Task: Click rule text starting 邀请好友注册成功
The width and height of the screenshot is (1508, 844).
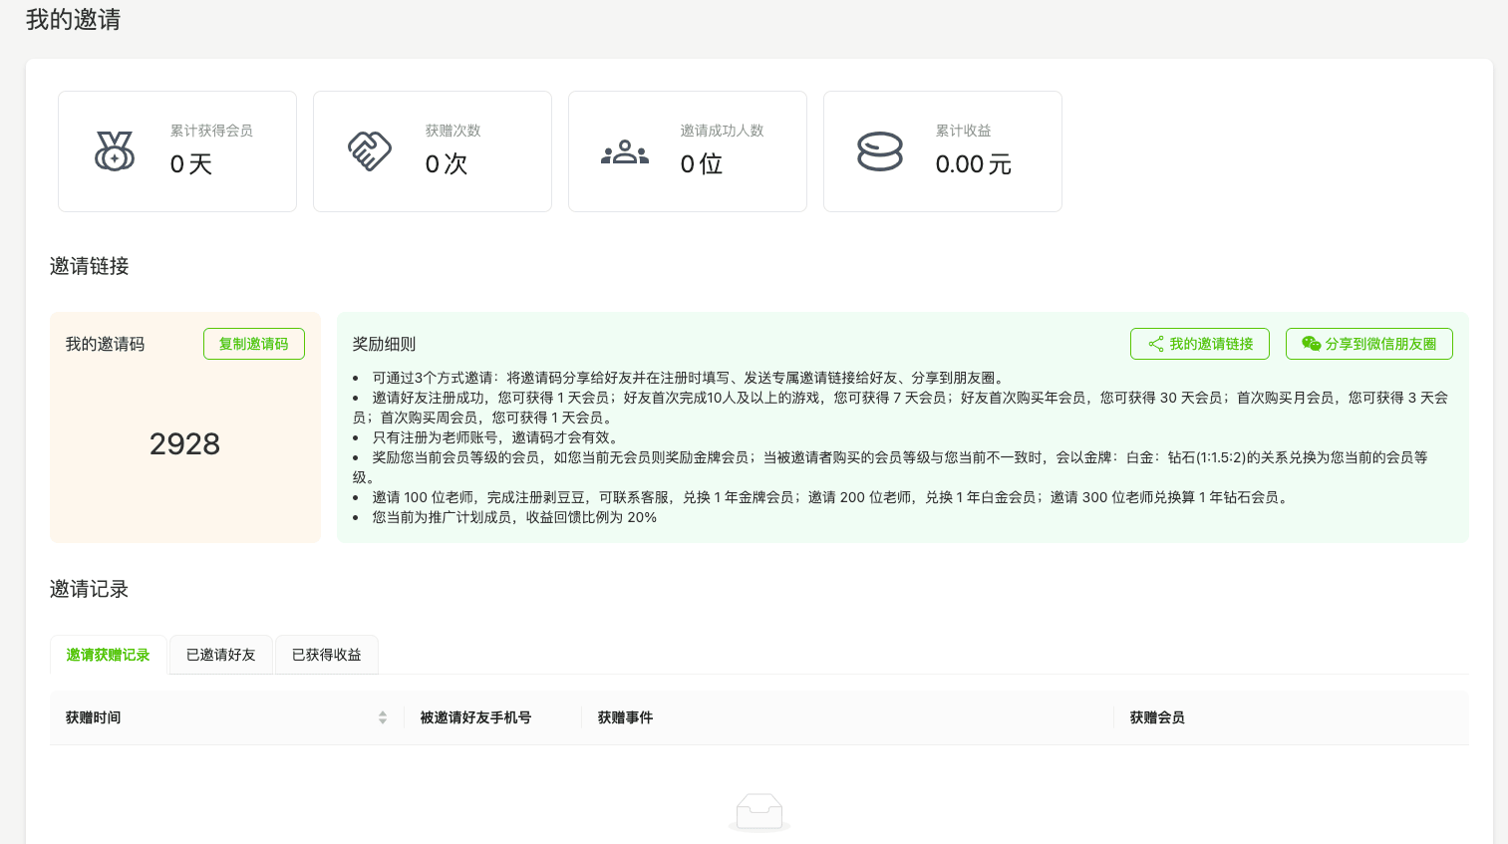Action: (900, 408)
